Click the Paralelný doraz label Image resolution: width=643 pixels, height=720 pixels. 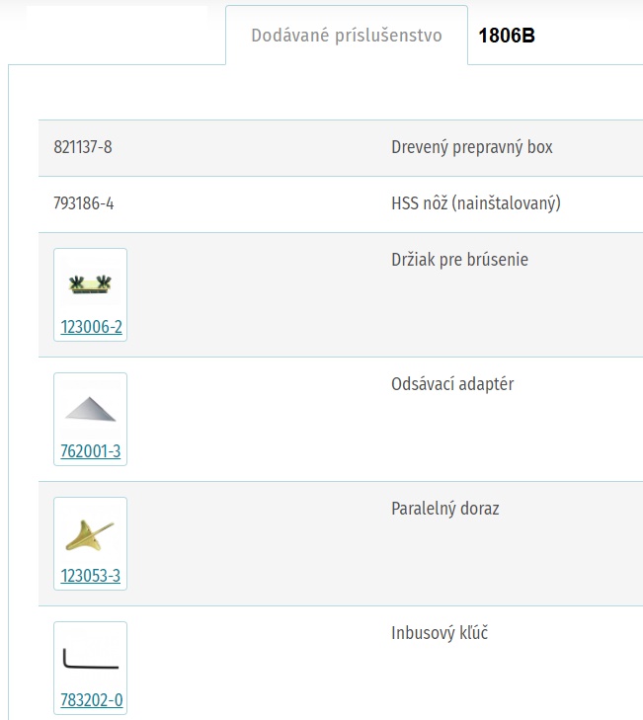445,509
